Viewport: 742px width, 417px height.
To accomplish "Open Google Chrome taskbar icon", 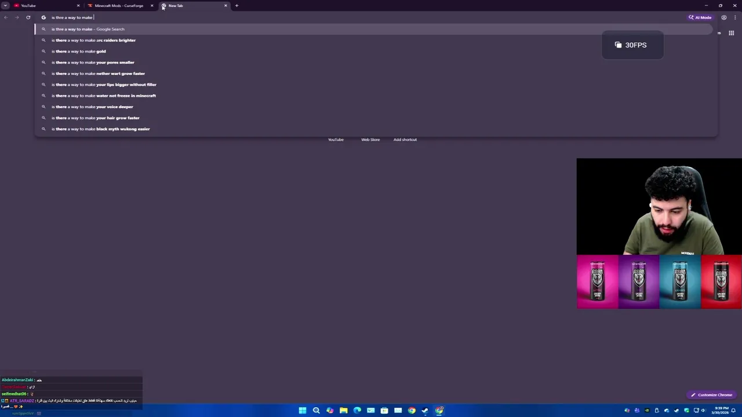I will [x=412, y=411].
